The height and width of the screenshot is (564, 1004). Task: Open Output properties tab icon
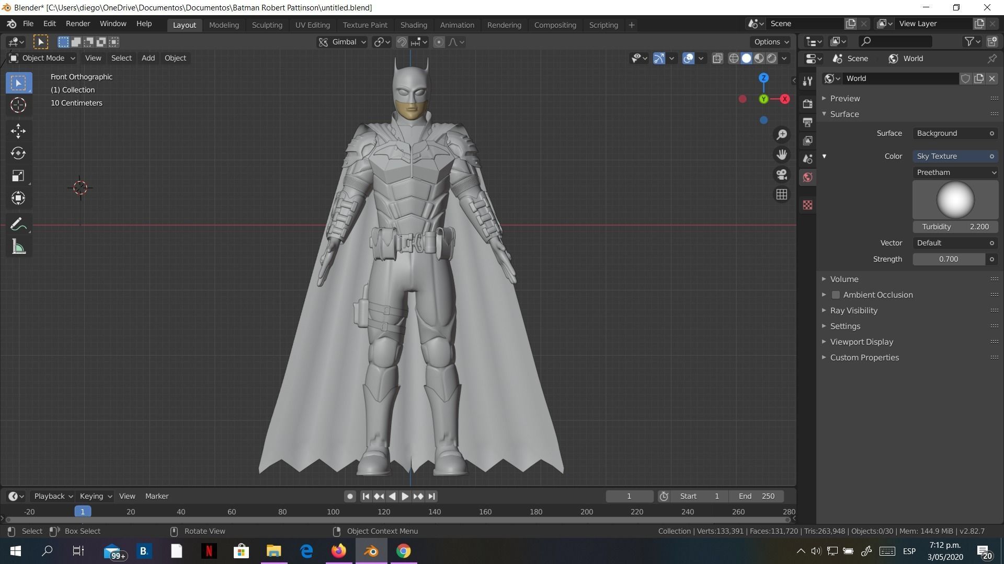(808, 122)
